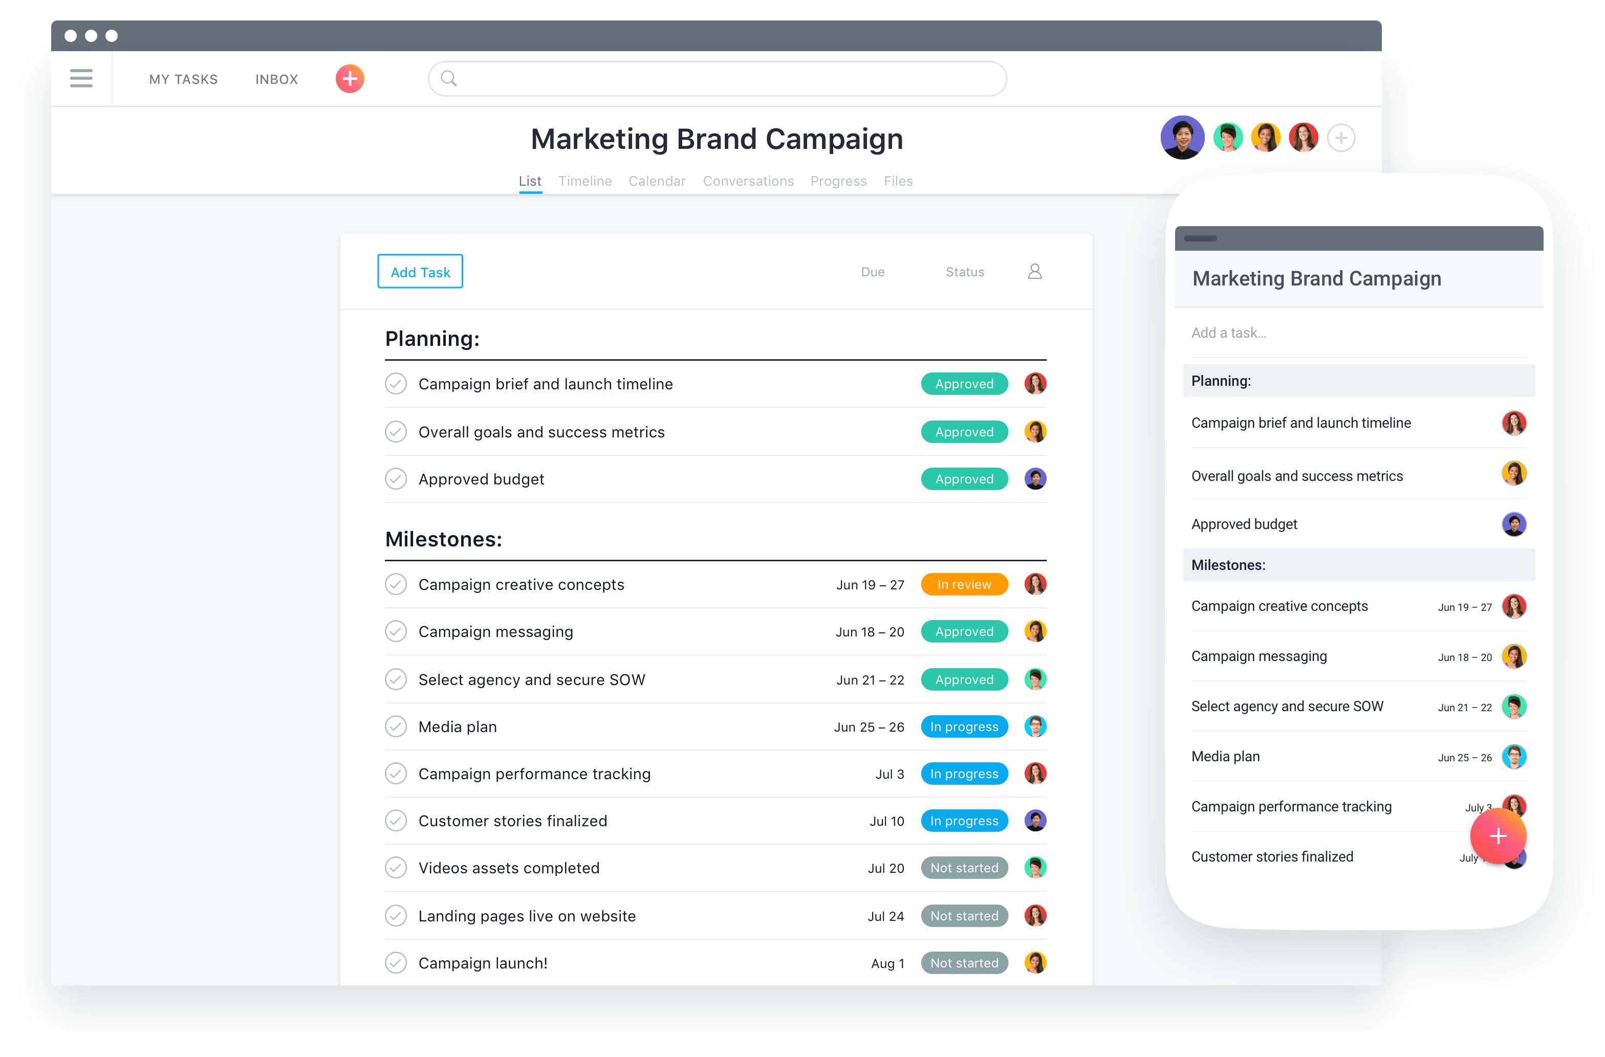
Task: Click red avatar on Campaign creative concepts
Action: [x=1033, y=583]
